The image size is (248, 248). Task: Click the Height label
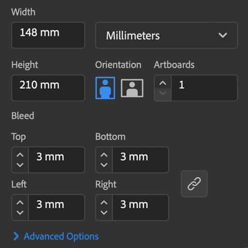(25, 65)
